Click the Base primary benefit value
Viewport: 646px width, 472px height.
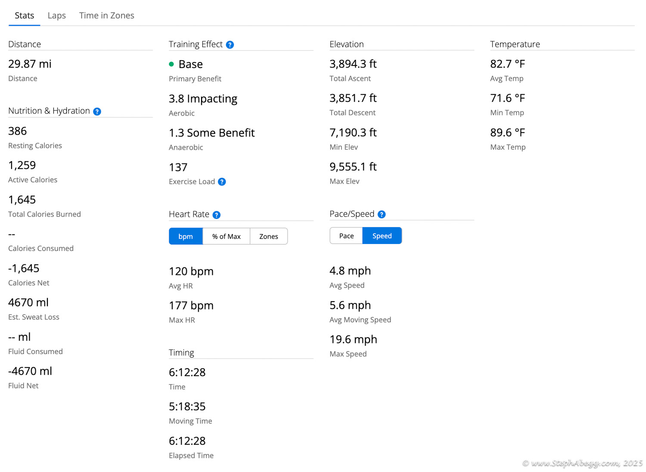(x=190, y=64)
